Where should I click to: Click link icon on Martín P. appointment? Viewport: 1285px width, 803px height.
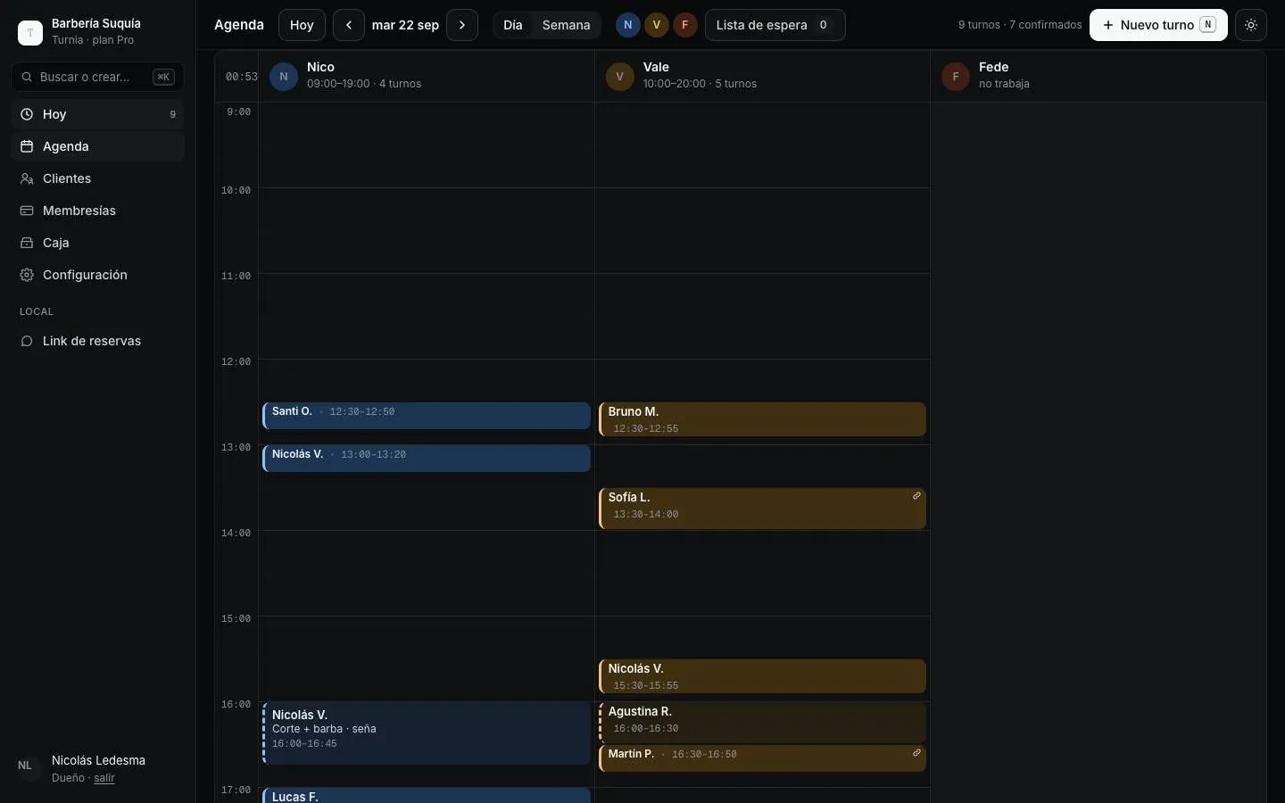click(x=916, y=753)
